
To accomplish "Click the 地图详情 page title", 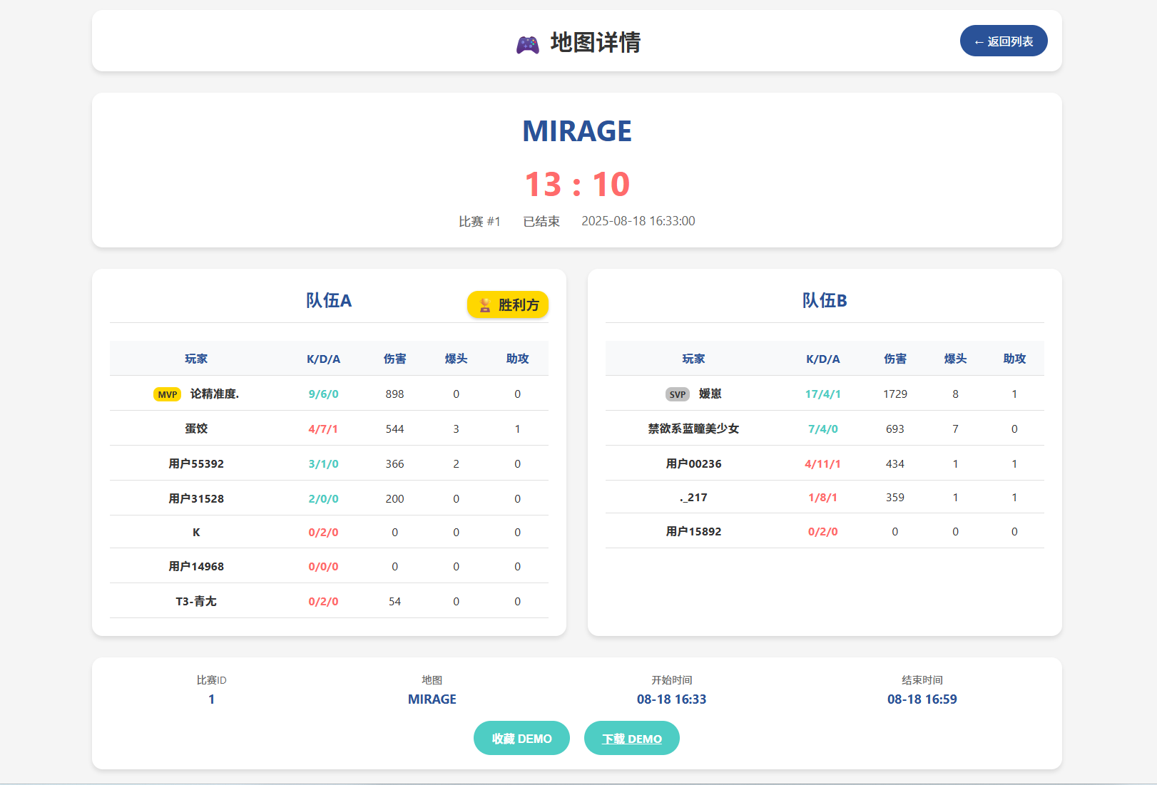I will [x=596, y=43].
